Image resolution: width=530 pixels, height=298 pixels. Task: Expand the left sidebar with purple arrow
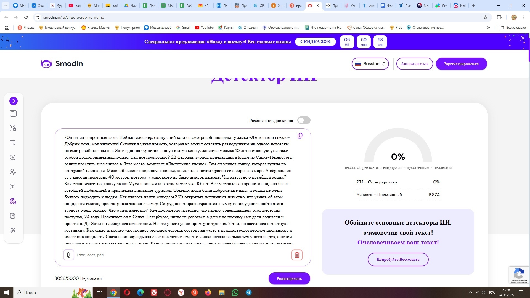[13, 101]
